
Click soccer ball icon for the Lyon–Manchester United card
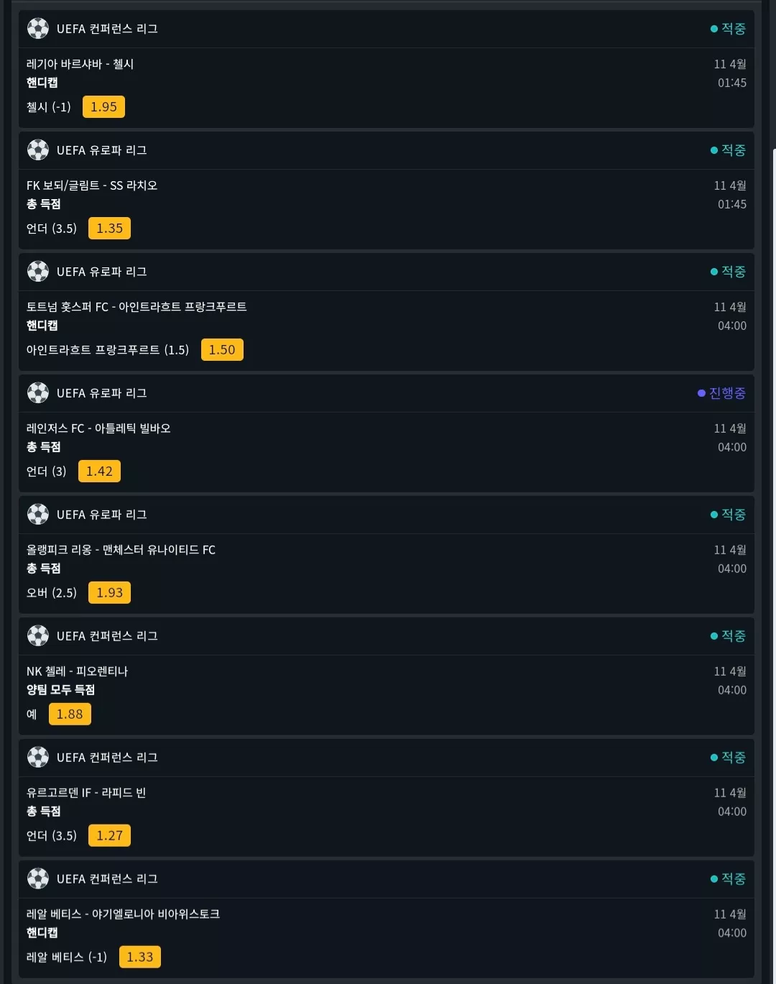38,515
